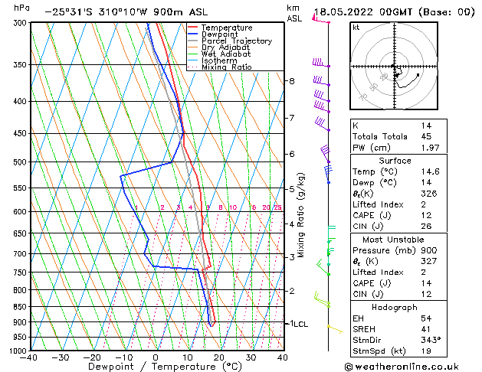482x372 pixels.
Task: Click the Mixing Ratio (g/kg) vertical axis title
Action: click(300, 215)
